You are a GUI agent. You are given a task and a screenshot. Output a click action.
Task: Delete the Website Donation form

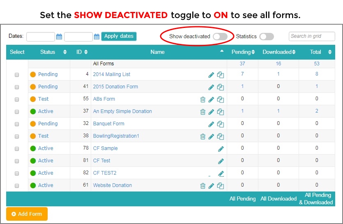tap(203, 186)
